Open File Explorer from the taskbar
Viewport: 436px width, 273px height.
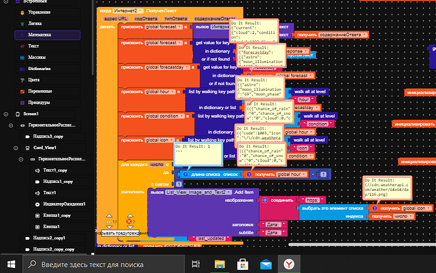click(x=220, y=264)
